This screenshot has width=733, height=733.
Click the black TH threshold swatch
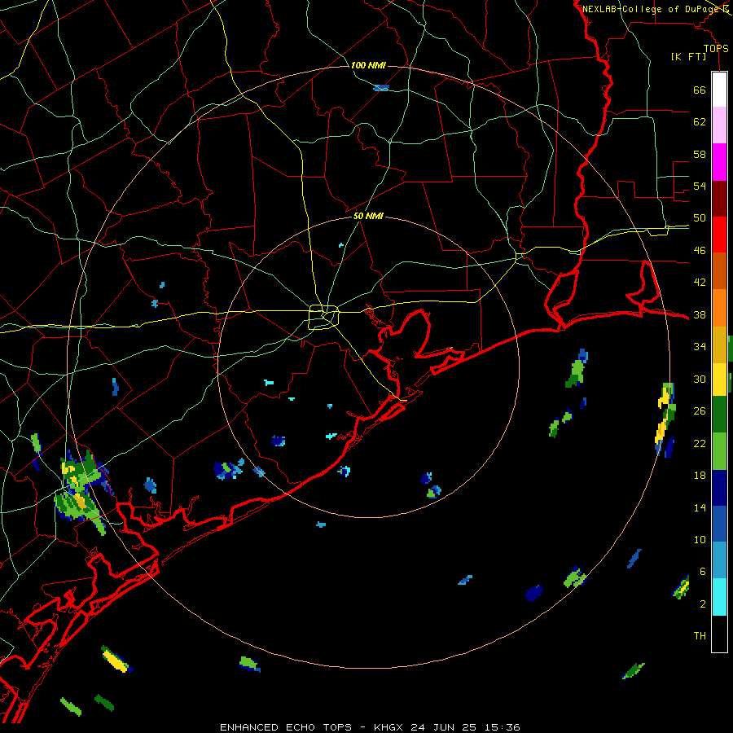(719, 634)
